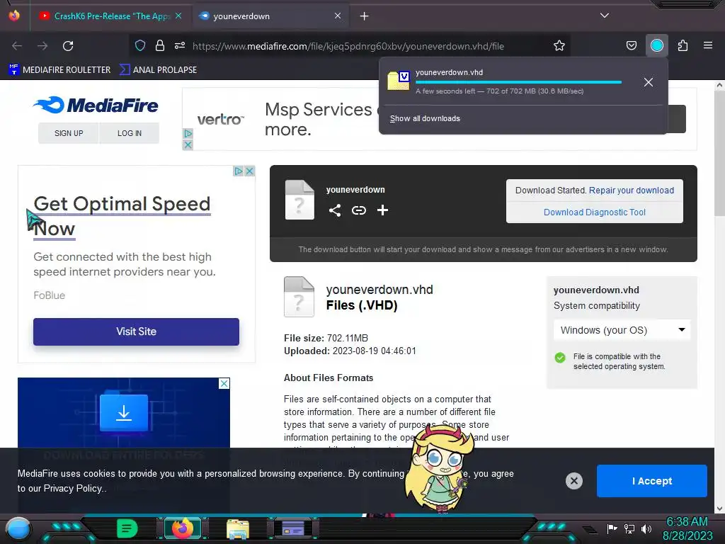Click the page vertical scrollbar thumb
The image size is (725, 544).
point(719,153)
